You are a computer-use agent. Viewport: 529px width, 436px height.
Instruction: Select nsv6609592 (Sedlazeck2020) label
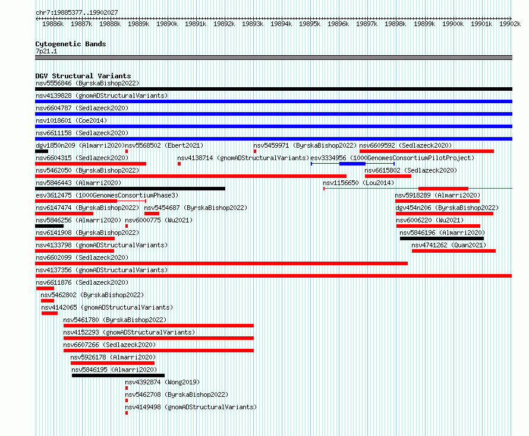(x=405, y=145)
